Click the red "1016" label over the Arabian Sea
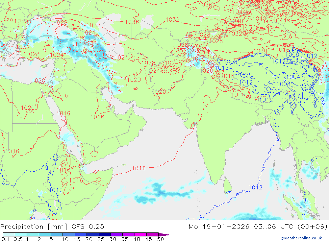The height and width of the screenshot is (241, 329). pos(139,168)
